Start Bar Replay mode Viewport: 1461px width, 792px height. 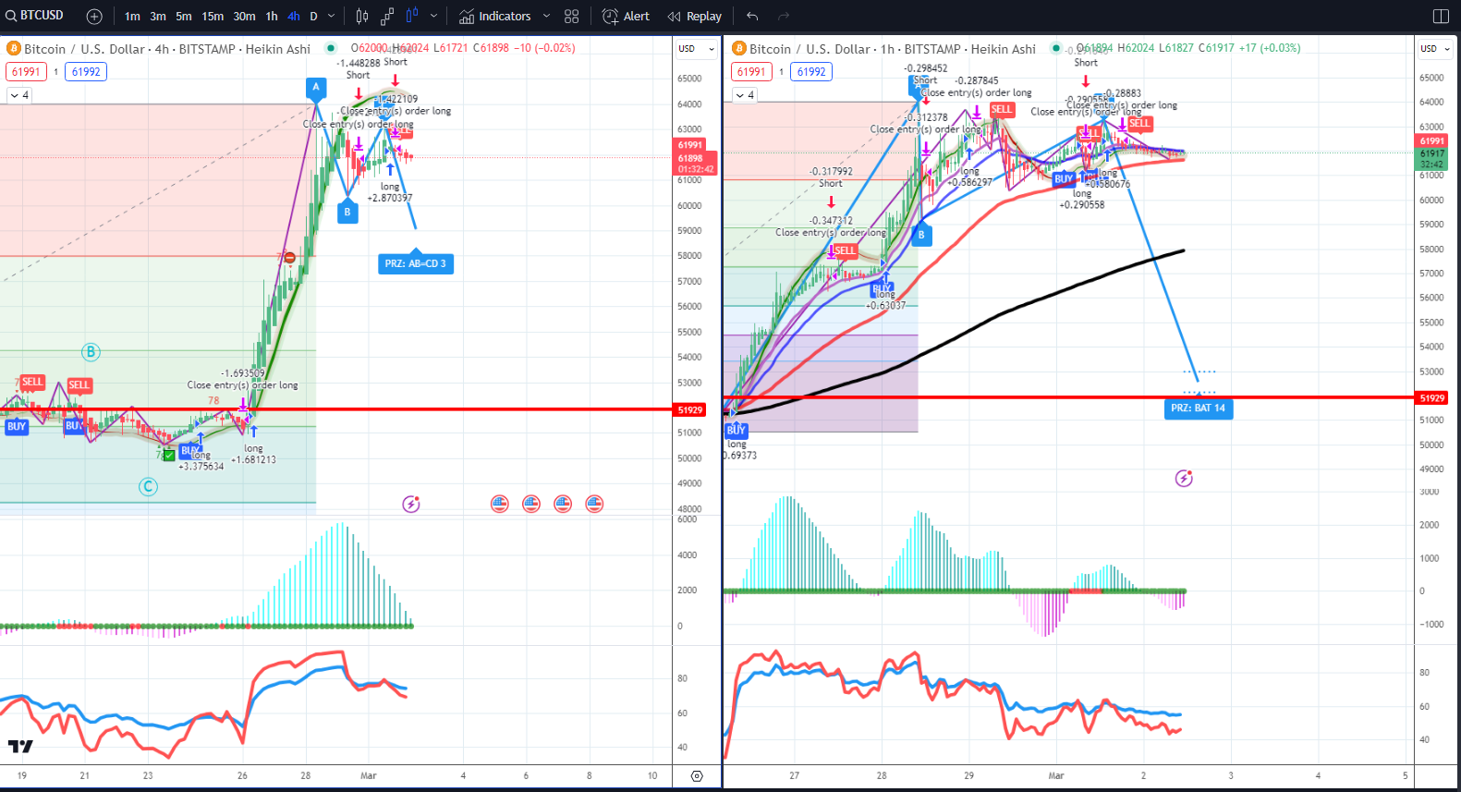point(695,16)
